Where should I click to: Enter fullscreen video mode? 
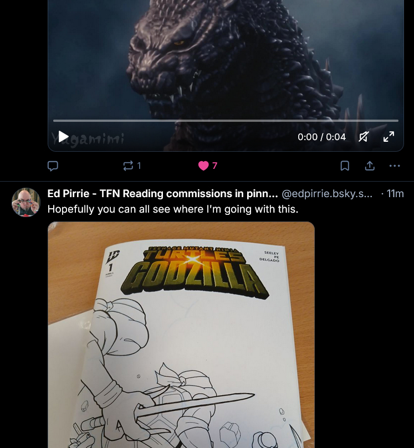coord(389,137)
